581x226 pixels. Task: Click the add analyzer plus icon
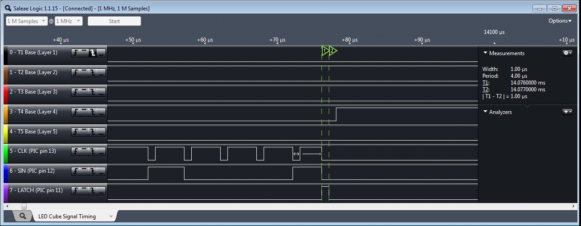(x=567, y=112)
